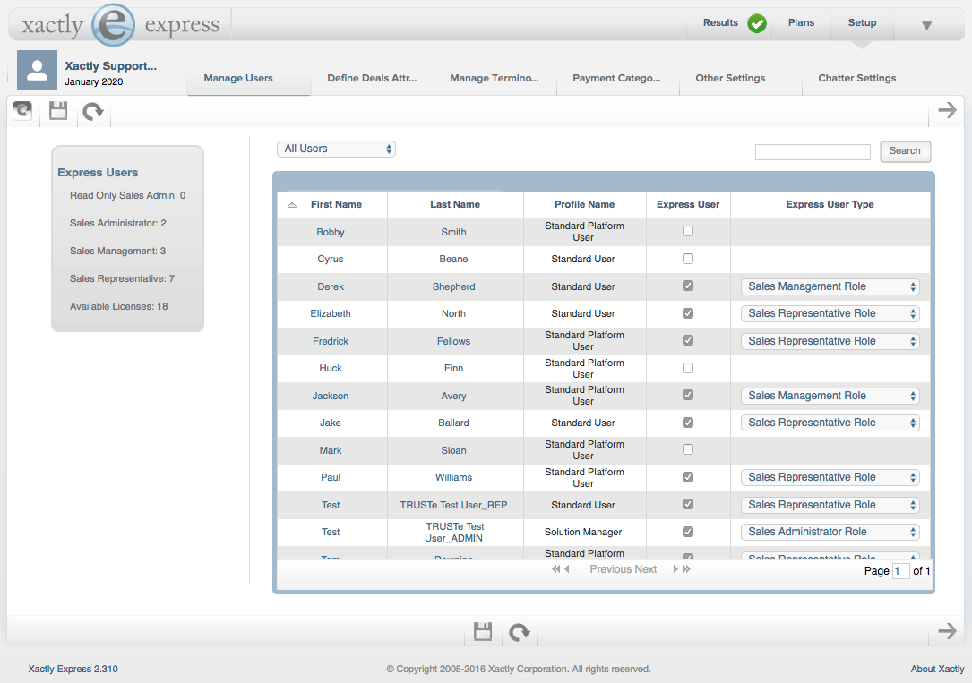Open the Elizabeth user link
Image resolution: width=972 pixels, height=683 pixels.
click(331, 313)
